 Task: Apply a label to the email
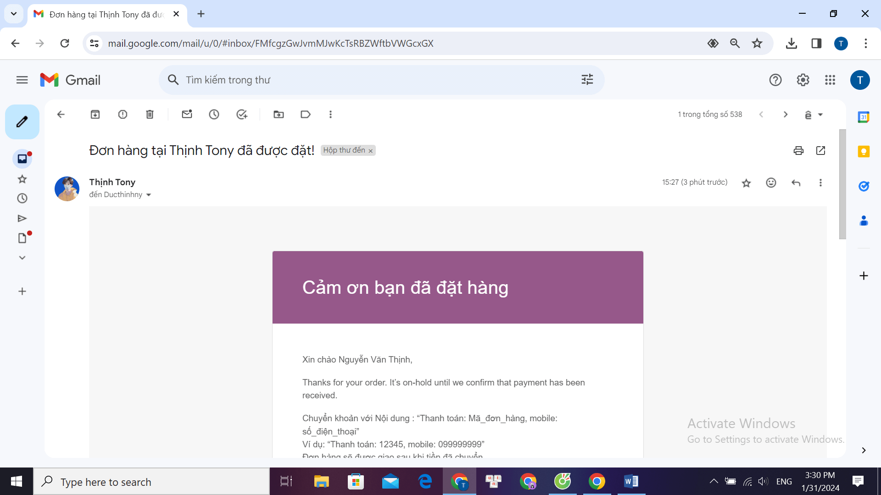tap(306, 114)
